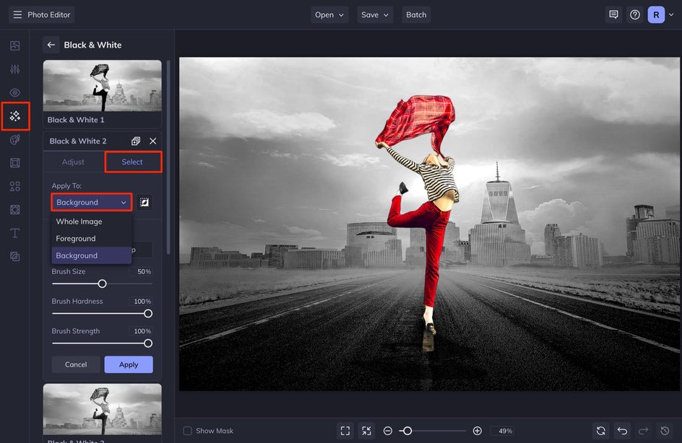
Task: Expand the Save dropdown
Action: [375, 14]
